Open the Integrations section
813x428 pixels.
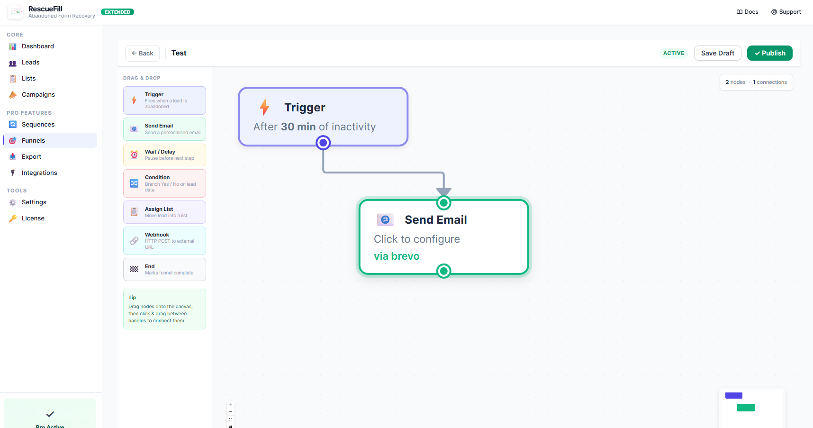point(39,173)
